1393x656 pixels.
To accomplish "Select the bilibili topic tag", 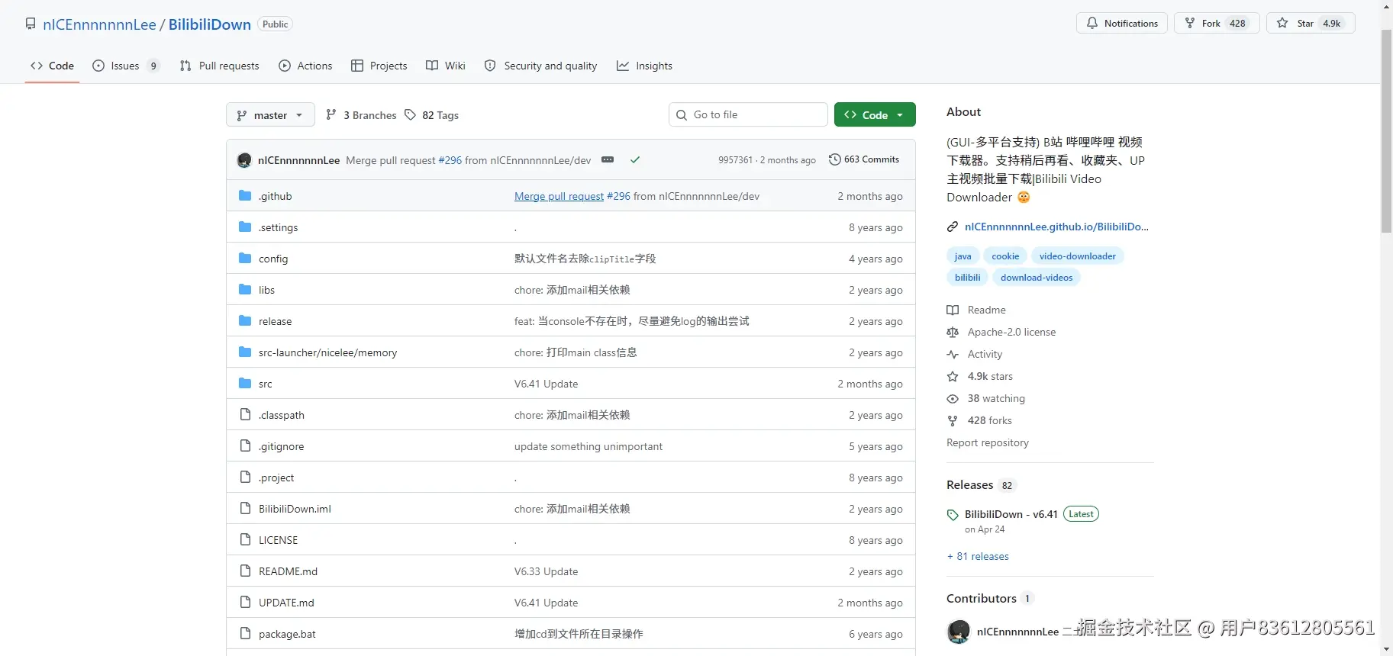I will pyautogui.click(x=967, y=278).
